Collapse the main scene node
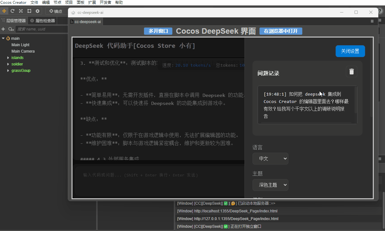Screen dimensions: 385x231 [x=3, y=38]
